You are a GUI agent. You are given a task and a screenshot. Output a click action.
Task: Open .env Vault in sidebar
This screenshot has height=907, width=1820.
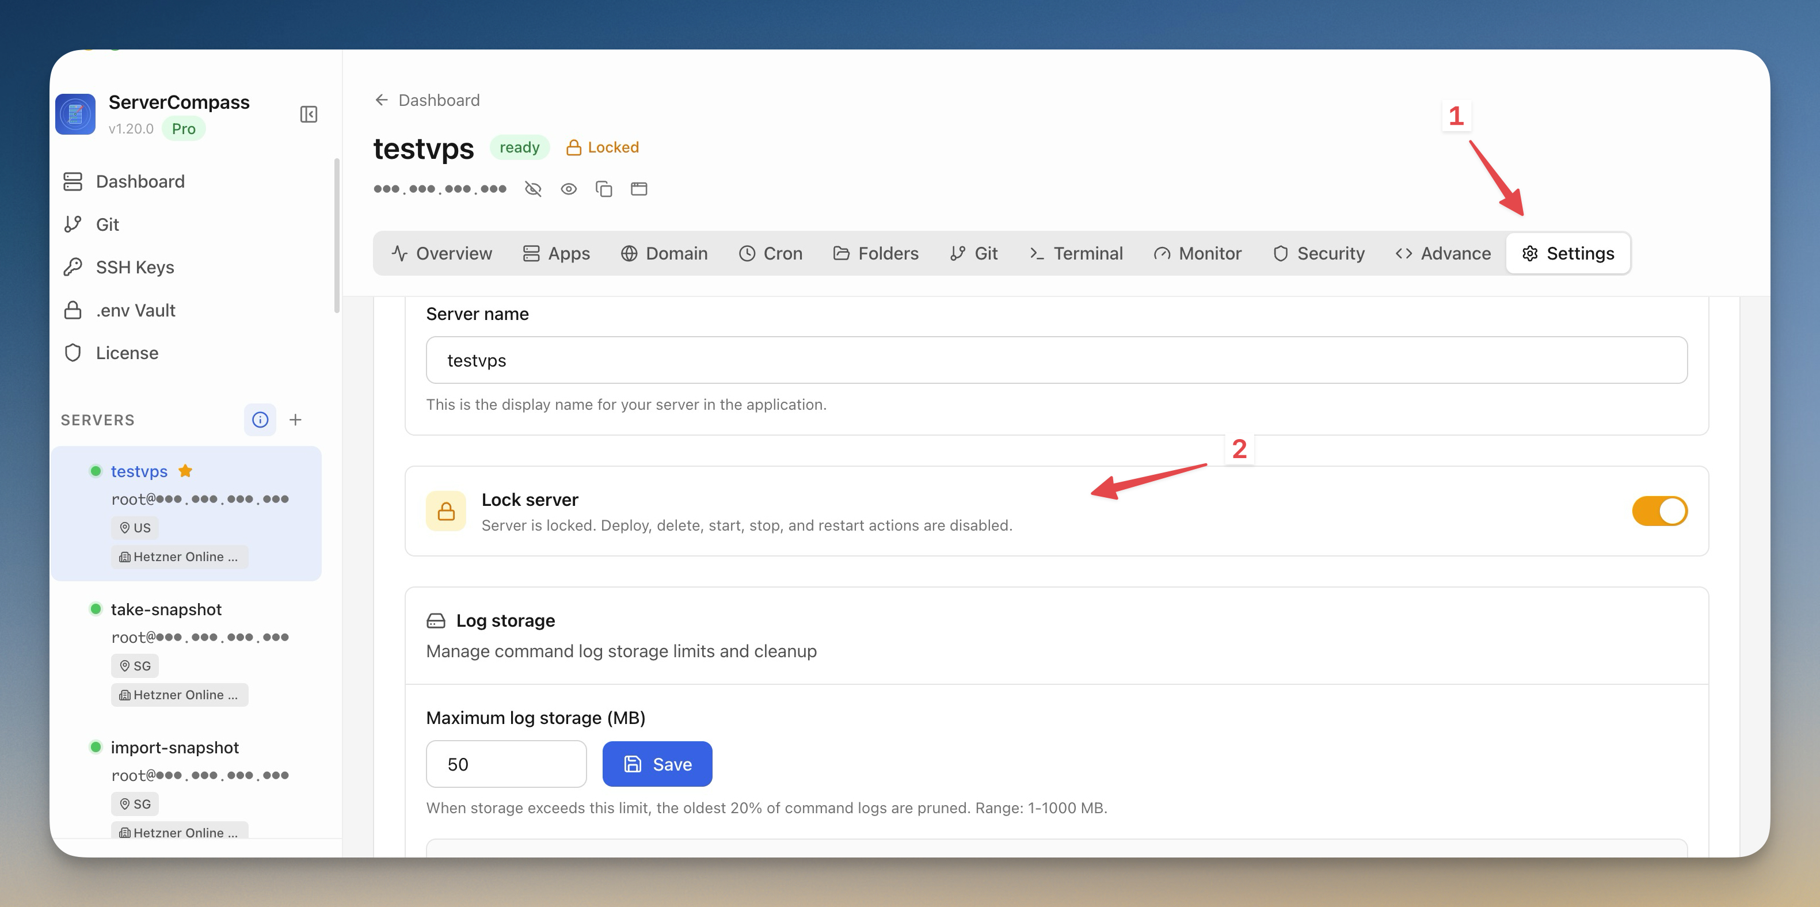click(135, 310)
